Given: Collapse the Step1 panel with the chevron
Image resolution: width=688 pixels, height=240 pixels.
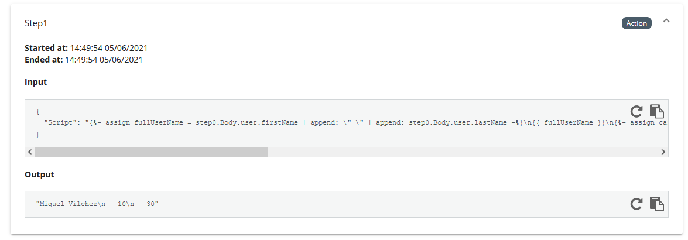Looking at the screenshot, I should [666, 20].
